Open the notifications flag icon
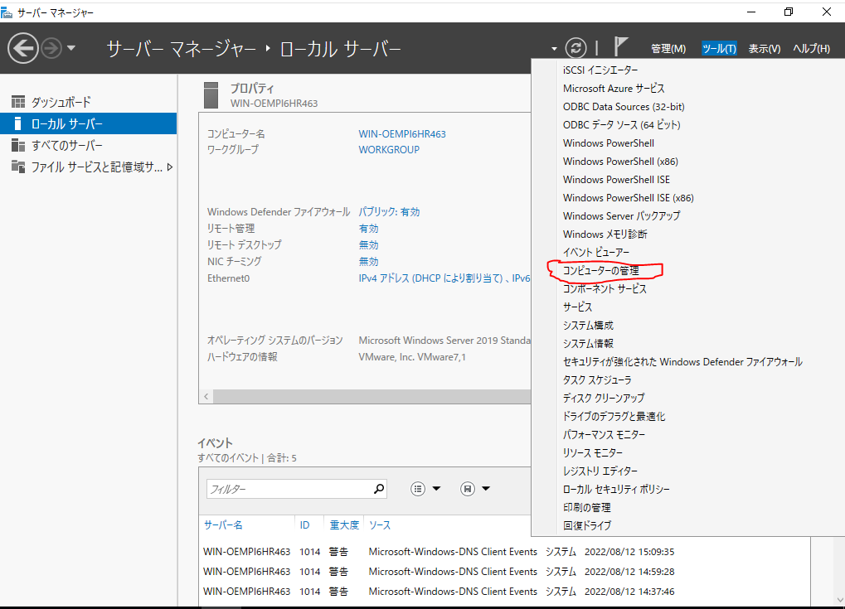 [x=620, y=46]
